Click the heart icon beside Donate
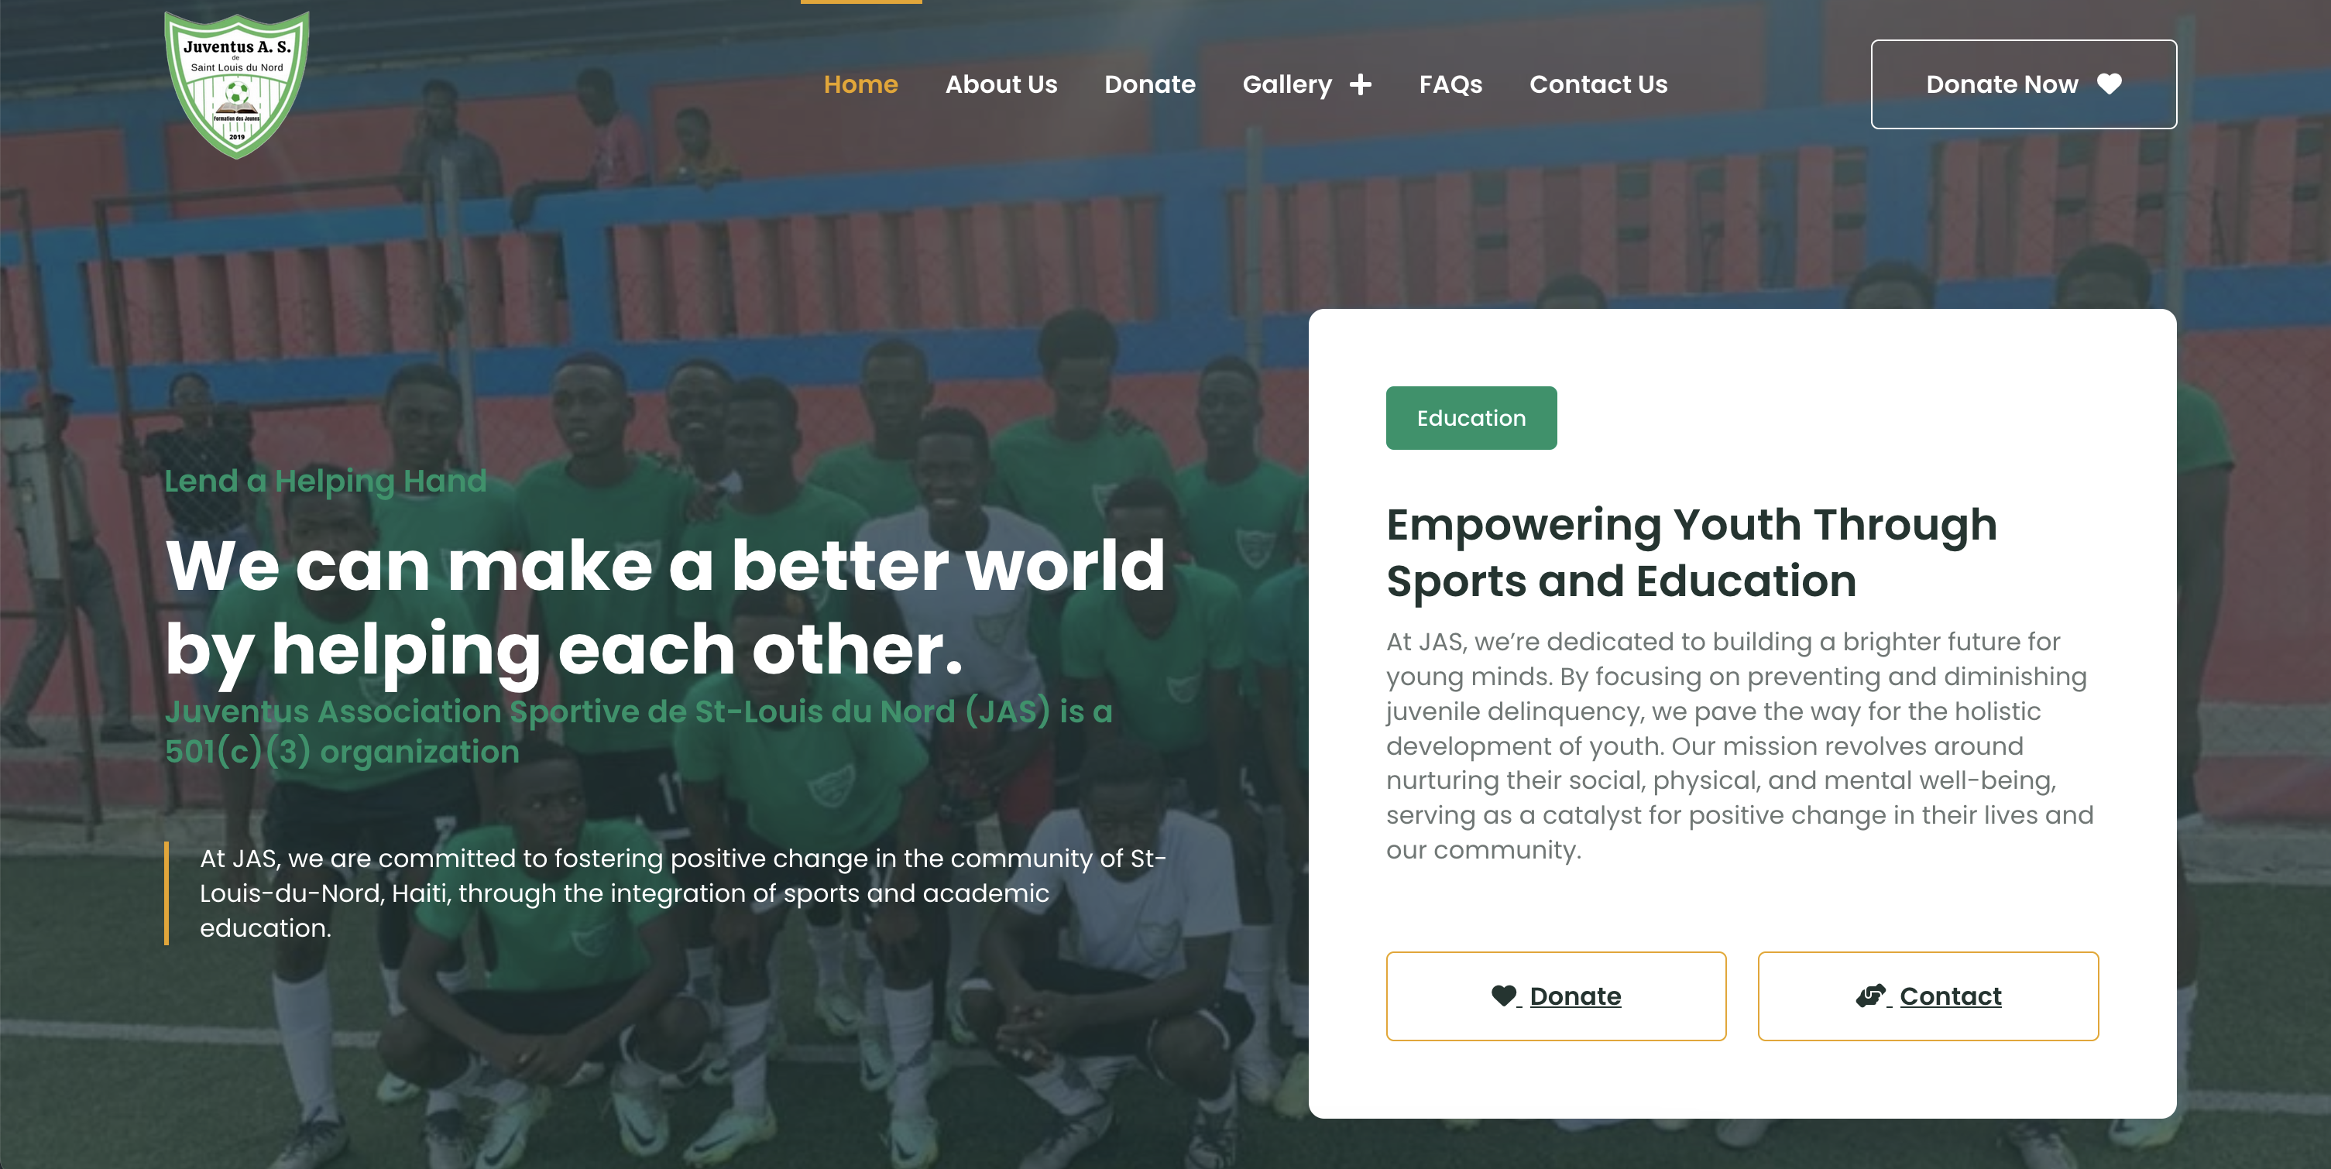Image resolution: width=2331 pixels, height=1169 pixels. [1503, 996]
